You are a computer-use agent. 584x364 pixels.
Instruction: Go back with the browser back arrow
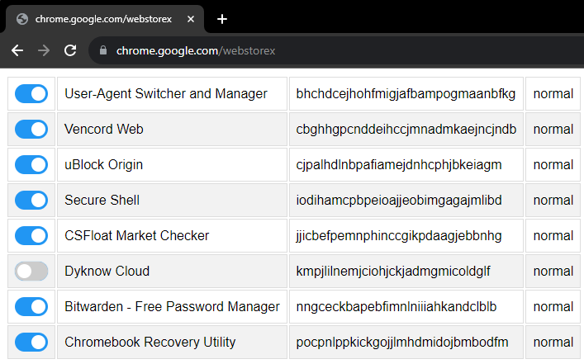(x=17, y=50)
